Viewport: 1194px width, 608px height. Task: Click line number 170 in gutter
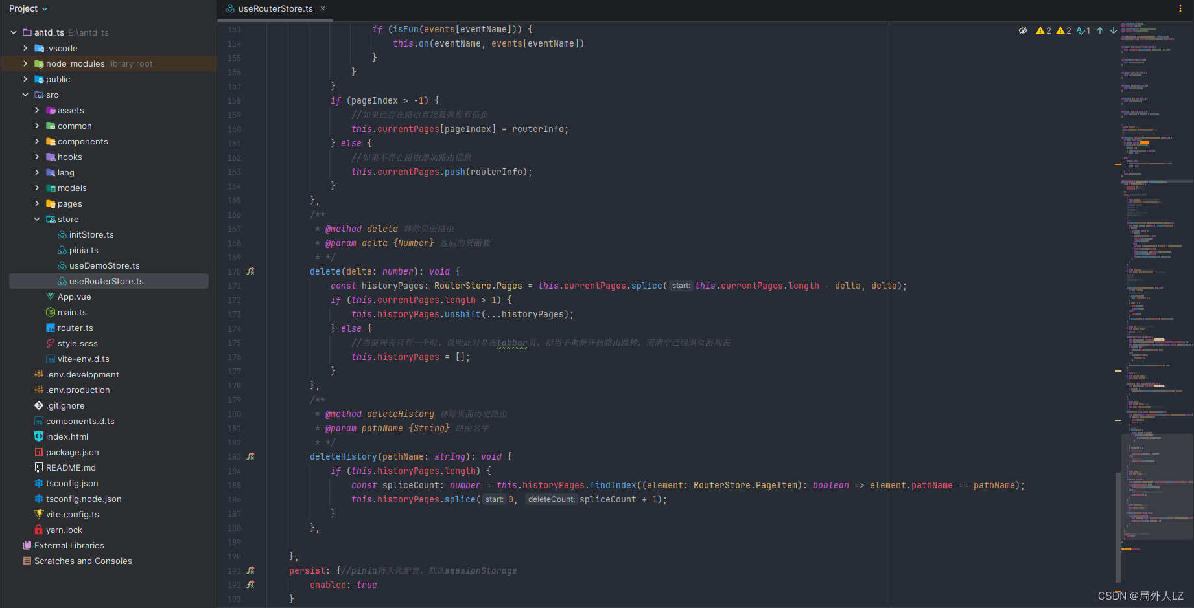(x=234, y=272)
